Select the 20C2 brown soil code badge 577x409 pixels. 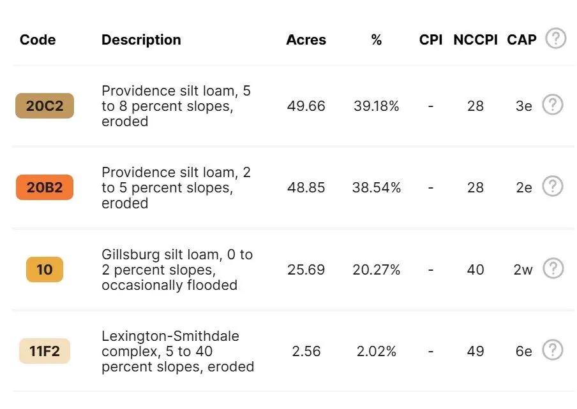(45, 106)
